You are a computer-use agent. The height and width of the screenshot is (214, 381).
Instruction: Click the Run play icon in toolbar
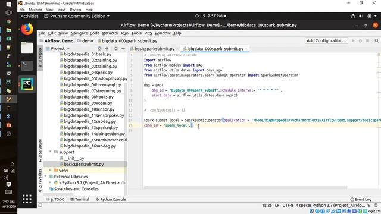(353, 41)
